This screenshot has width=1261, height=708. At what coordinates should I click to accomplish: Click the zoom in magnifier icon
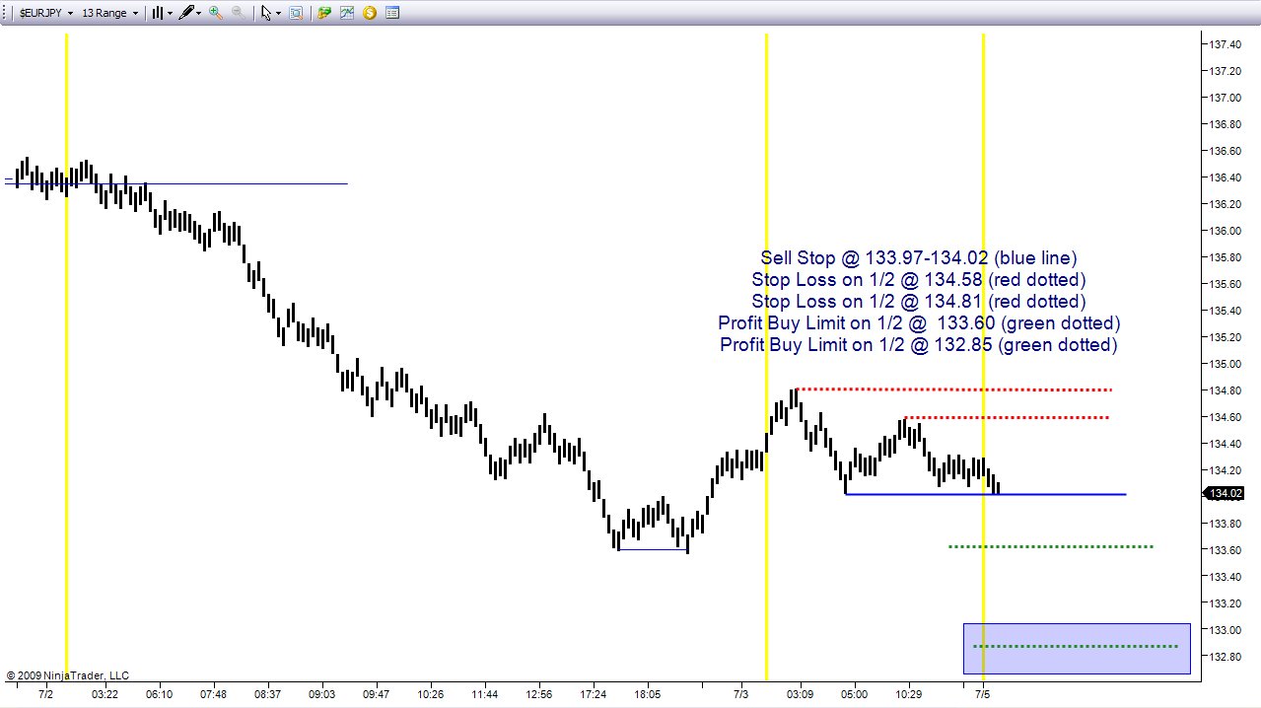point(215,13)
